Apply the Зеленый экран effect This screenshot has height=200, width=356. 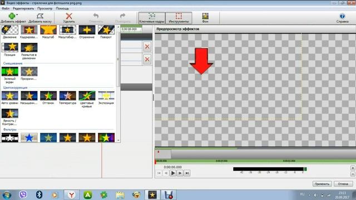click(x=10, y=76)
